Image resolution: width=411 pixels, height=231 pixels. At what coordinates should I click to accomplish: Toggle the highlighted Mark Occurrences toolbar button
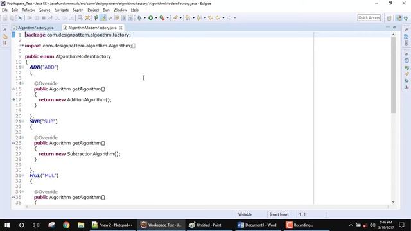pos(103,18)
